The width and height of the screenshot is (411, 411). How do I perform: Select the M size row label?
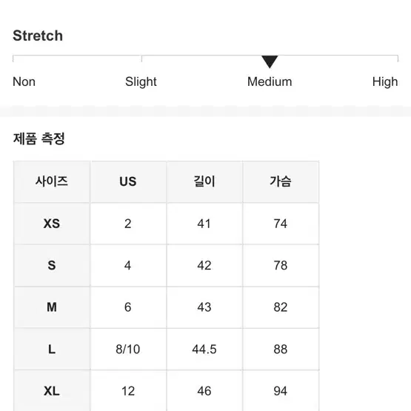point(52,307)
